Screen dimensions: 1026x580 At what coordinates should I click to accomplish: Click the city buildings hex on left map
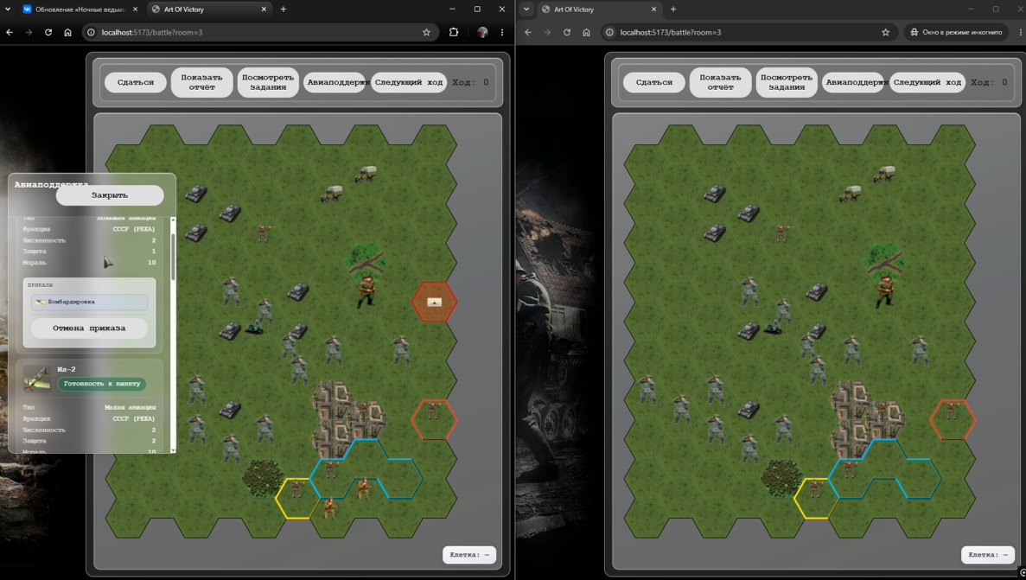tap(347, 417)
